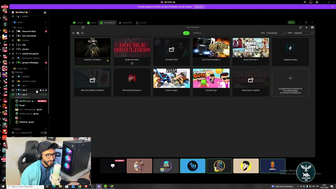Open the groupe-whatsapp channel

tap(29, 62)
